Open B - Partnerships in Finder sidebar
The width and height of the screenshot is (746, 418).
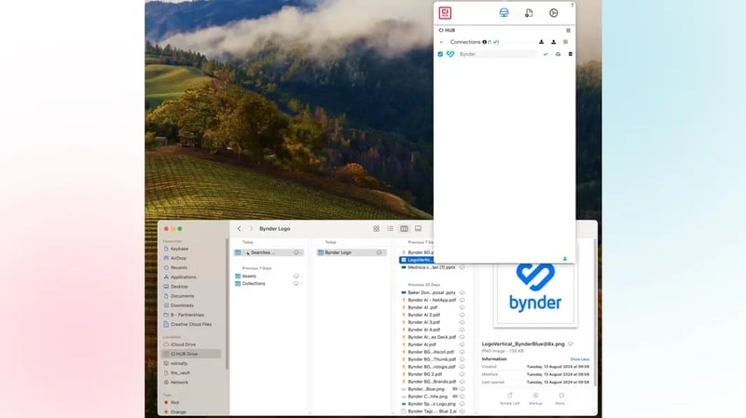click(x=187, y=315)
